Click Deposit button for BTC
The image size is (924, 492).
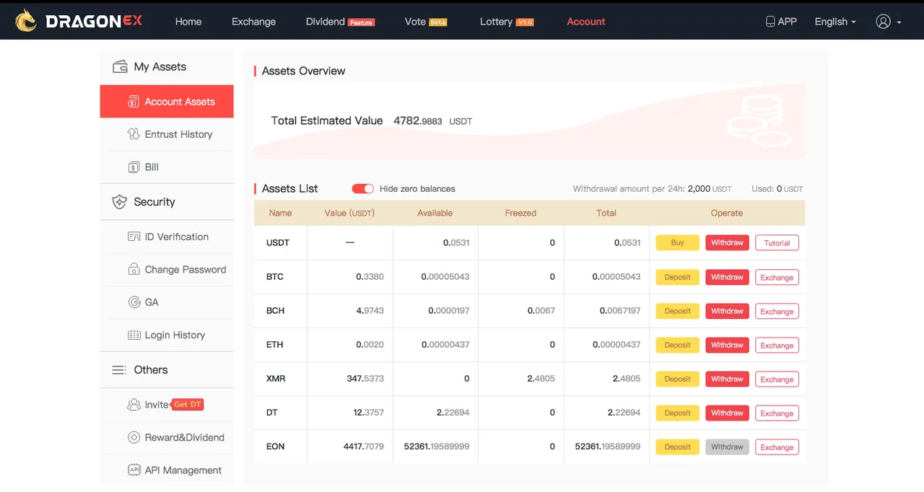pos(677,277)
